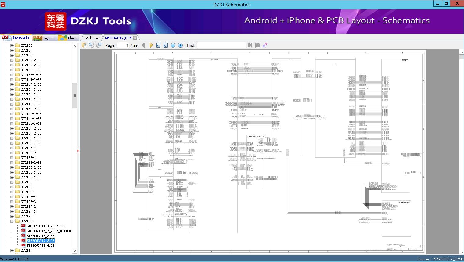The image size is (464, 262).
Task: Select SP68C93716_6128 schematic file
Action: click(41, 246)
